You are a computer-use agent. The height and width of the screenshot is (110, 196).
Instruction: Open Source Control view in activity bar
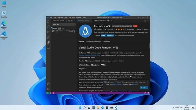point(48,32)
